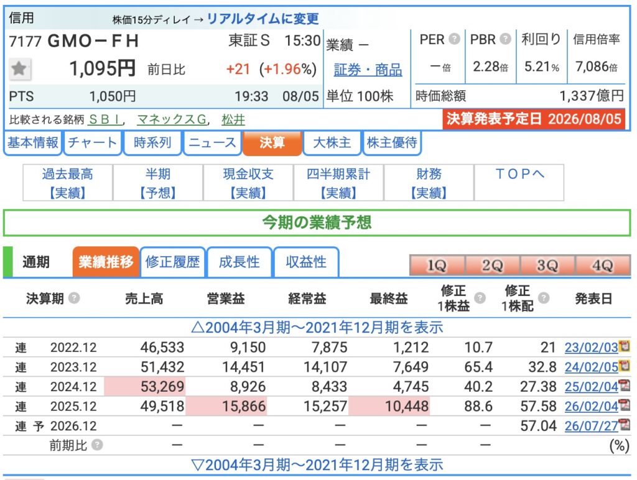Open the 24/02/05 announcement date link
This screenshot has height=480, width=637.
(x=591, y=367)
